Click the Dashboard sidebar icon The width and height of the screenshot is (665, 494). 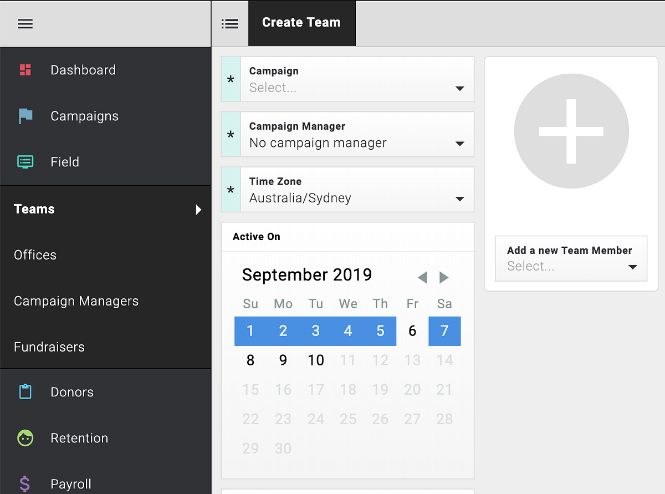[25, 70]
